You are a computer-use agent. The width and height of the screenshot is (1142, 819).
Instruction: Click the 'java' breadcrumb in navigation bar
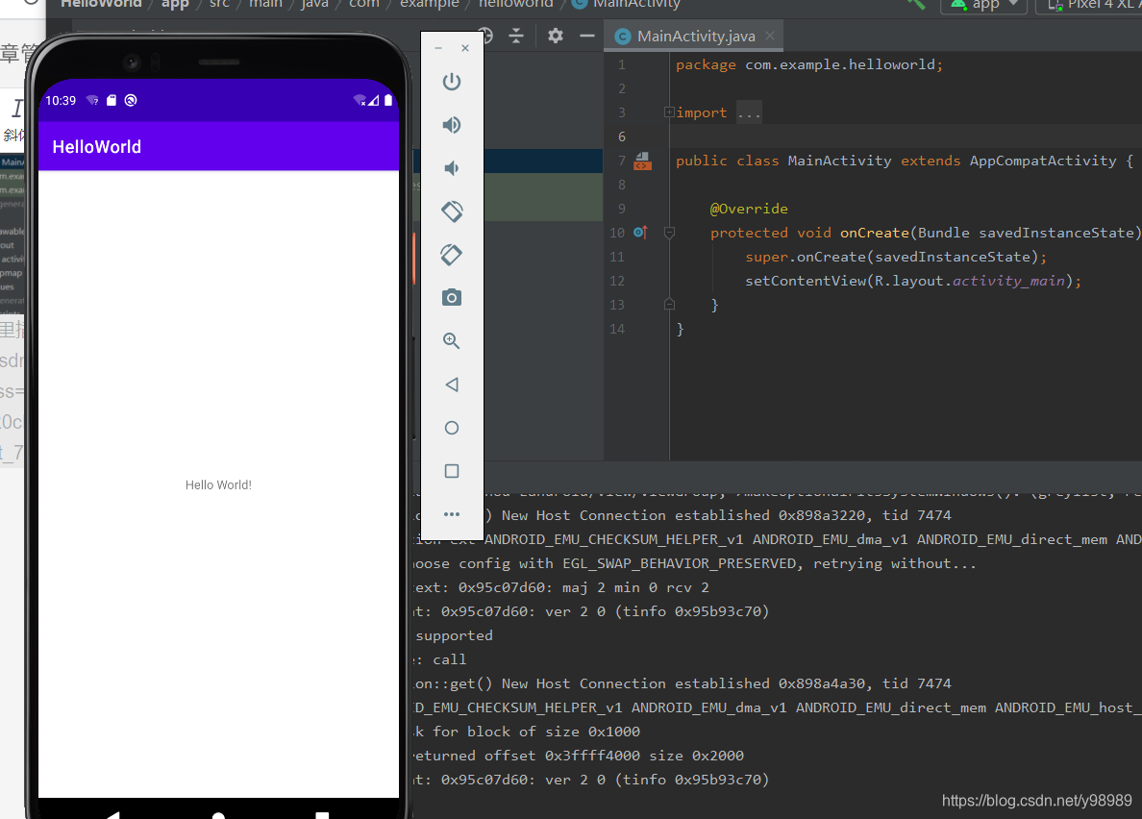(314, 5)
